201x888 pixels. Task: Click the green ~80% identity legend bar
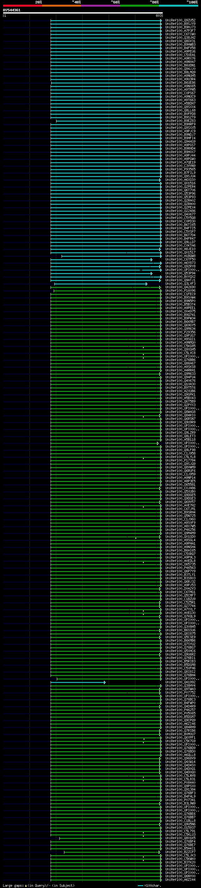[x=139, y=6]
